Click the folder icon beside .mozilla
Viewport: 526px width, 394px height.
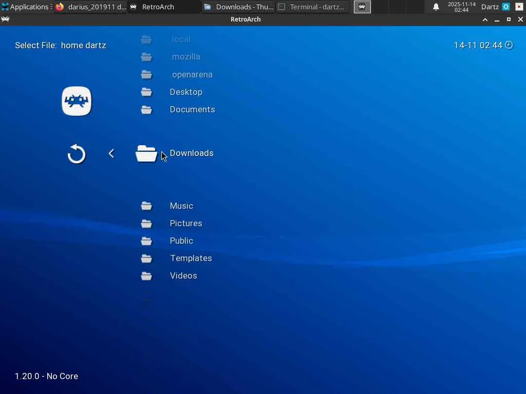click(x=146, y=57)
